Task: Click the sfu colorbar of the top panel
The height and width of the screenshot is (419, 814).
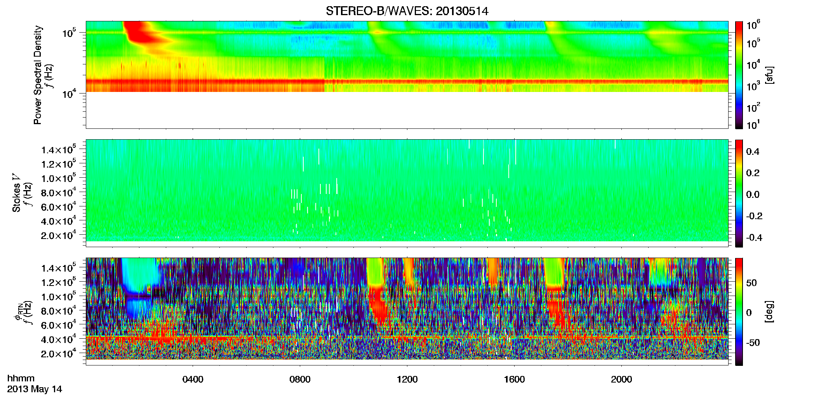Action: 739,75
